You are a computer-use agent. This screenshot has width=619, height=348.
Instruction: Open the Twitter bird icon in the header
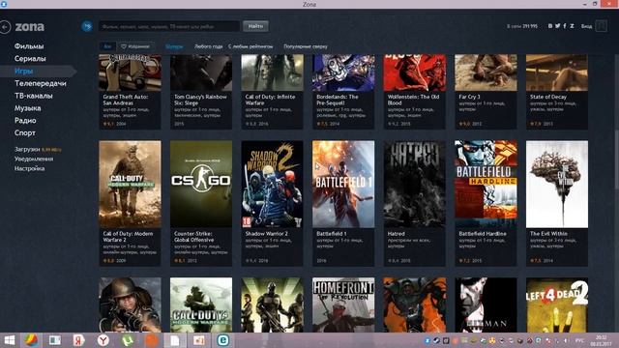(557, 26)
